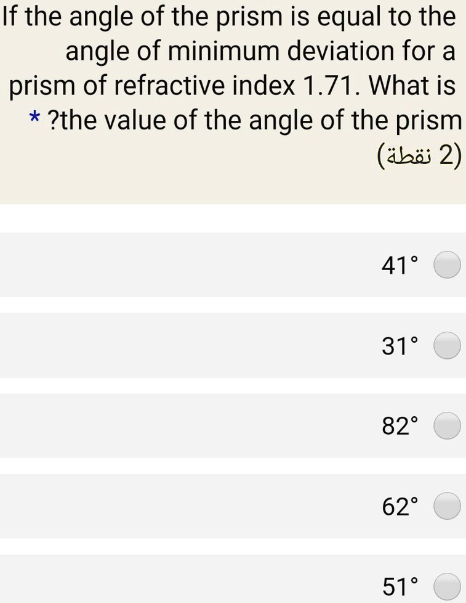This screenshot has width=466, height=603.
Task: Click the 62° answer row background
Action: coord(185,506)
